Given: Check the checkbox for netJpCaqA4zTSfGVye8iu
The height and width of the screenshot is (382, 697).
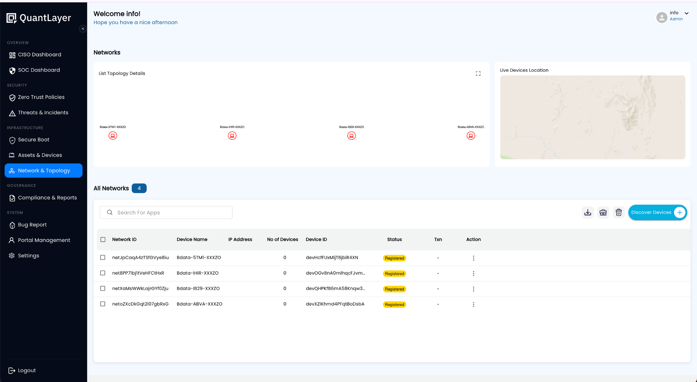Looking at the screenshot, I should tap(103, 258).
